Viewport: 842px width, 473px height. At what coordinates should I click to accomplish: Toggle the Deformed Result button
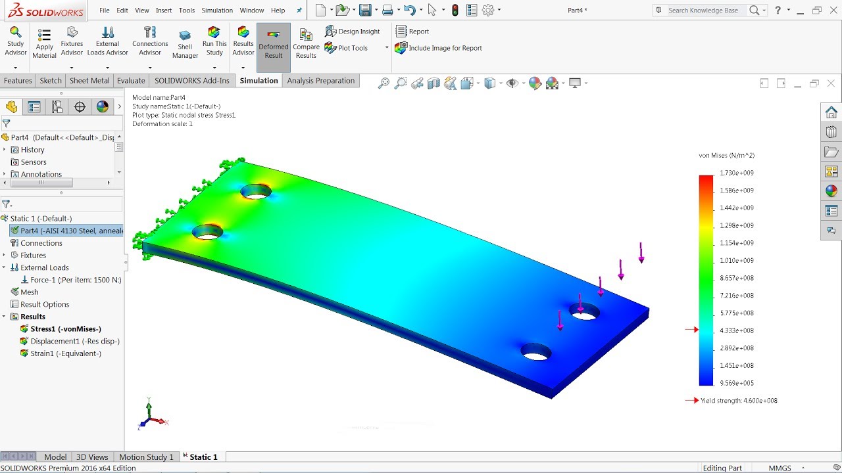point(274,43)
